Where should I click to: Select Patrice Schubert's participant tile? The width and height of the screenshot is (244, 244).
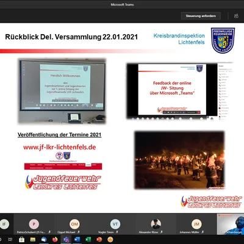click(34, 224)
